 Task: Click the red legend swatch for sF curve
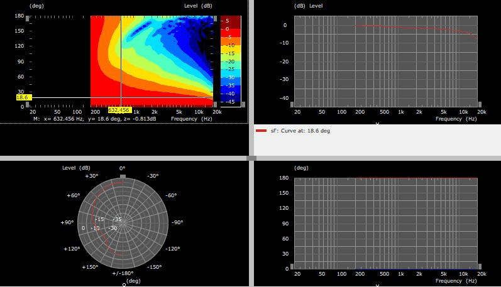pyautogui.click(x=261, y=131)
